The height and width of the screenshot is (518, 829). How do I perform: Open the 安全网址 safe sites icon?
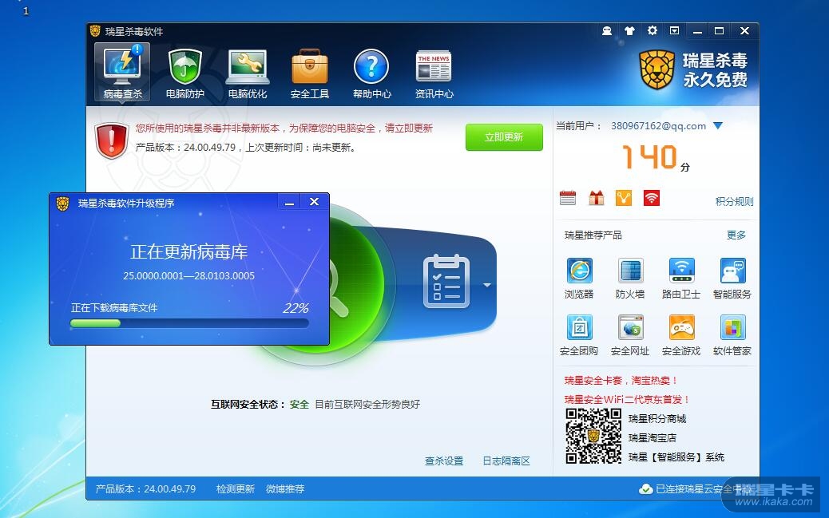point(630,335)
